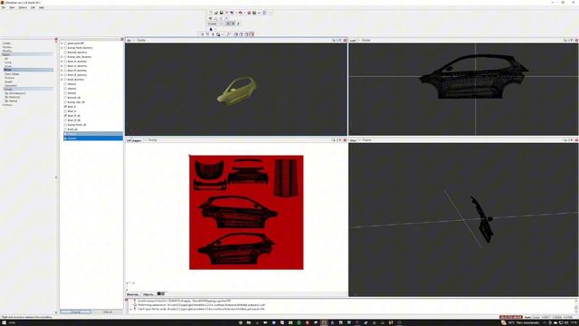Open the Disable dropdown in the toolbar
579x326 pixels.
(x=216, y=24)
